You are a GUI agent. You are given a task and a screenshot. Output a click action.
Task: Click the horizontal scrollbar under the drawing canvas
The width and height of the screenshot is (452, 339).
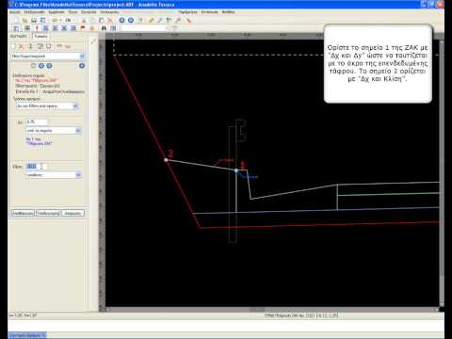tap(272, 310)
